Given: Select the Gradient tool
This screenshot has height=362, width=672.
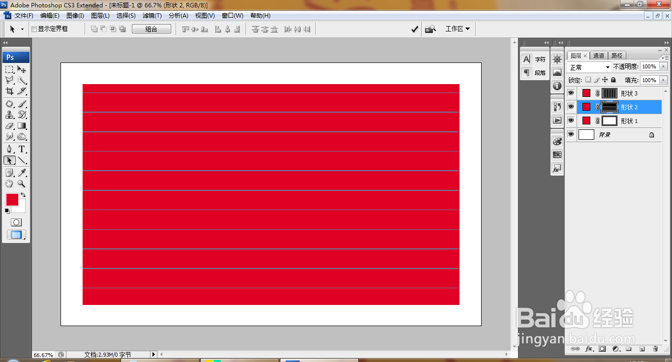Looking at the screenshot, I should coord(22,126).
